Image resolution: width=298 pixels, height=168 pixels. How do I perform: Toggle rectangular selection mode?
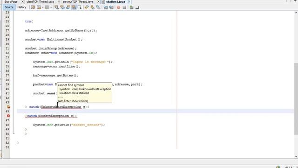click(80, 7)
